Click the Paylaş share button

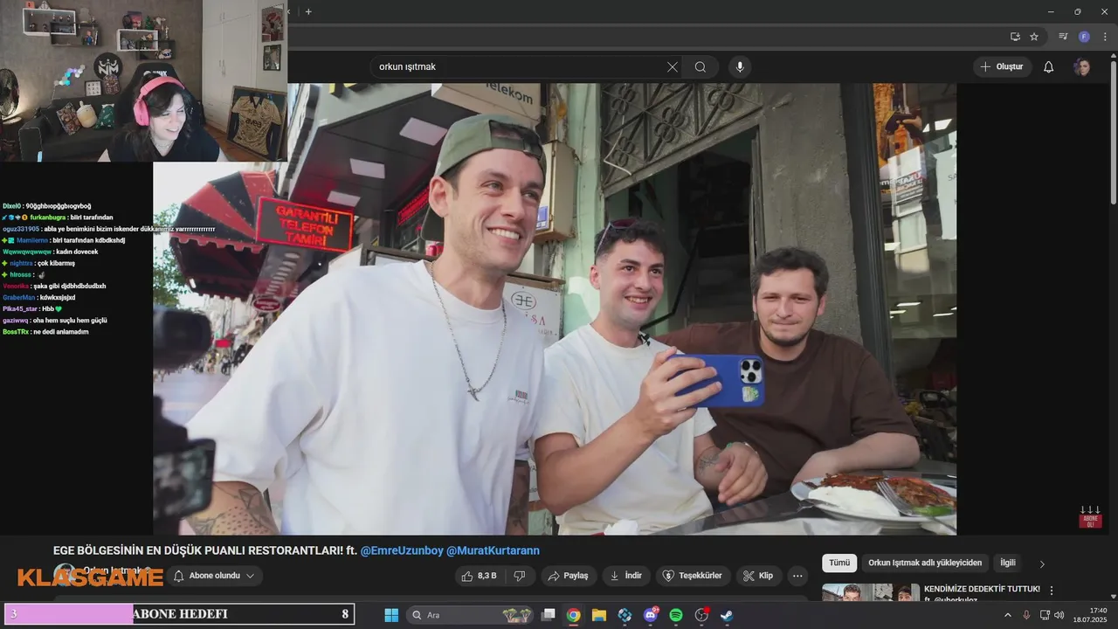(x=568, y=576)
